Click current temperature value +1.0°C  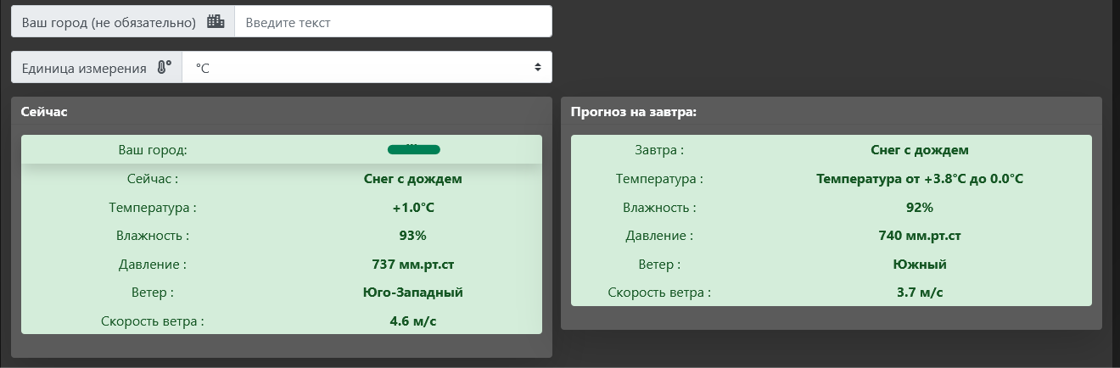[414, 207]
